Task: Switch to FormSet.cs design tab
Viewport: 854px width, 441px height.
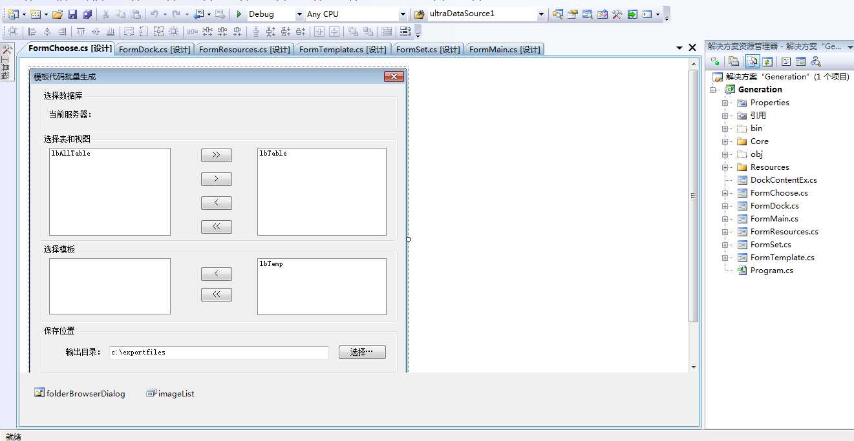Action: click(x=428, y=49)
